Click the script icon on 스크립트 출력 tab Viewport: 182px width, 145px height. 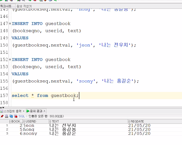[x=2, y=111]
